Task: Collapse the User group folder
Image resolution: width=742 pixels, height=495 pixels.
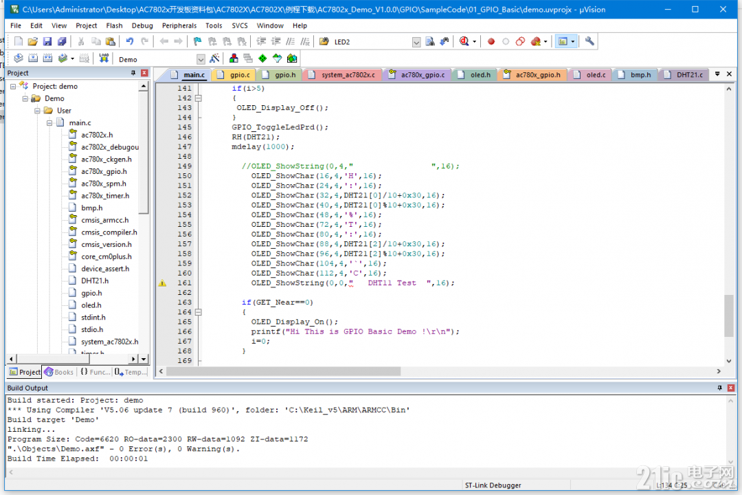Action: pyautogui.click(x=37, y=111)
